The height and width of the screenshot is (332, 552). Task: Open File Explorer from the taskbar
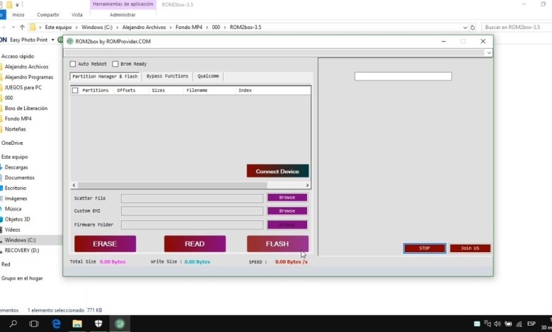[x=77, y=324]
